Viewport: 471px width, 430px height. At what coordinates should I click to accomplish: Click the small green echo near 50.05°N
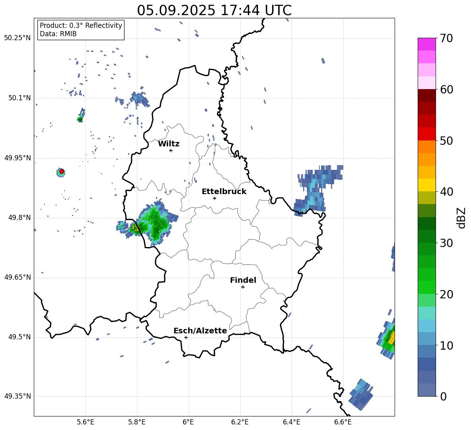80,116
